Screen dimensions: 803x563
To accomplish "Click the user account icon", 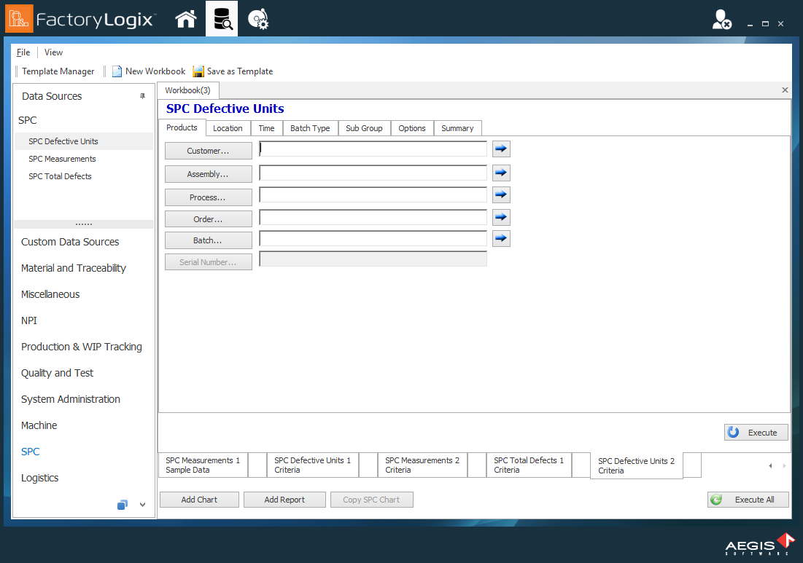I will click(721, 20).
